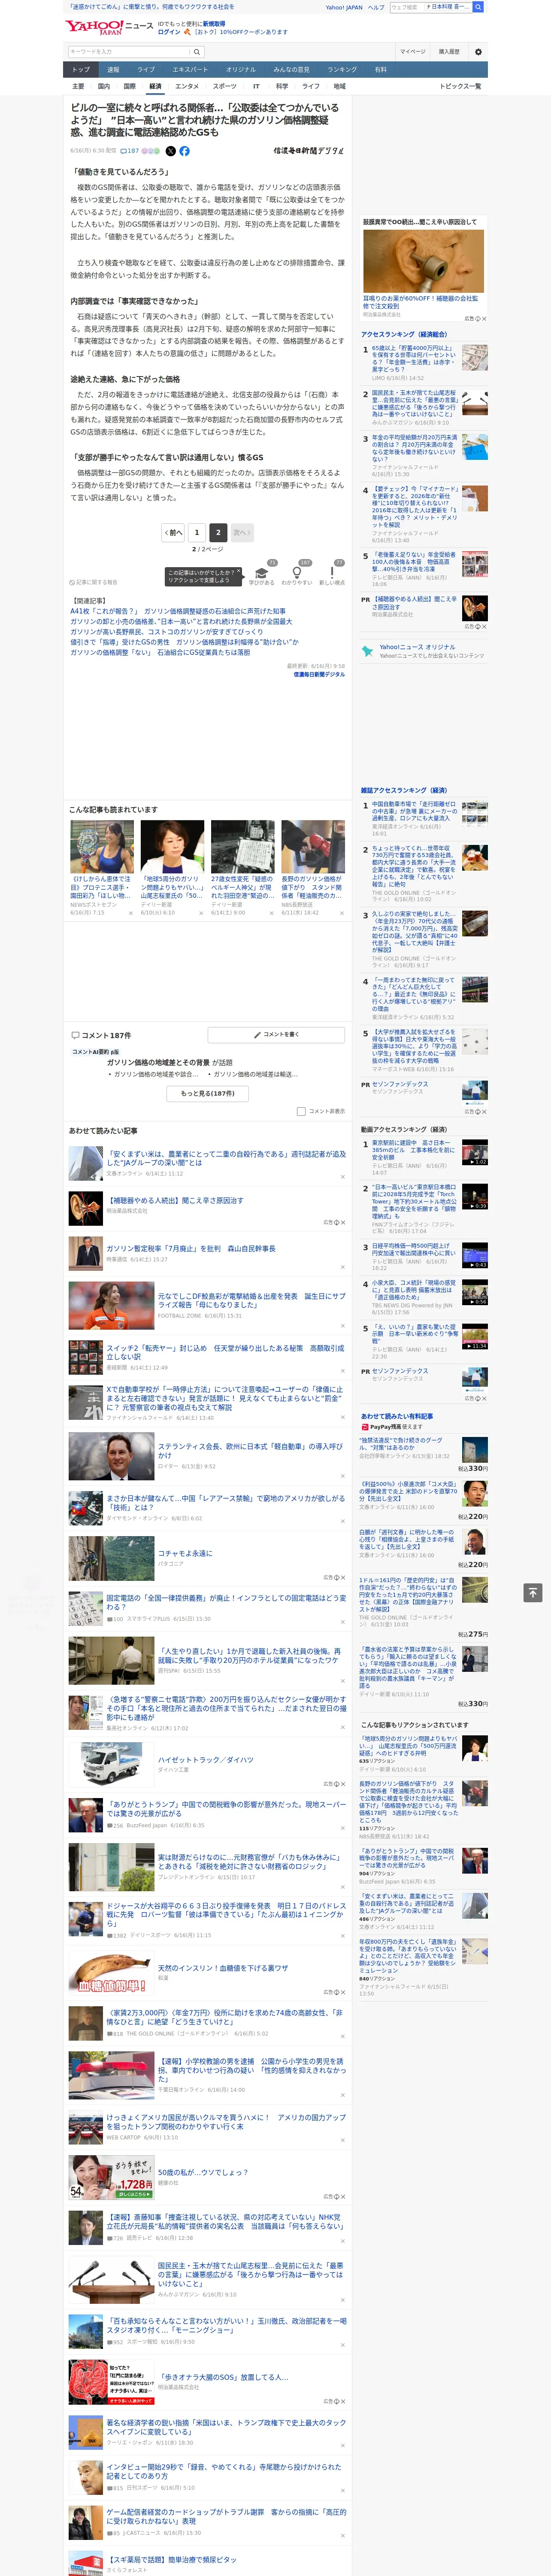Open the マイページ link
Image resolution: width=551 pixels, height=2576 pixels.
click(x=413, y=52)
